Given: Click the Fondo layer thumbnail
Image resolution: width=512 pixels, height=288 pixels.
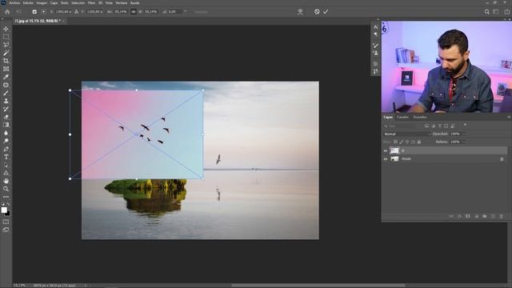Looking at the screenshot, I should click(x=394, y=159).
